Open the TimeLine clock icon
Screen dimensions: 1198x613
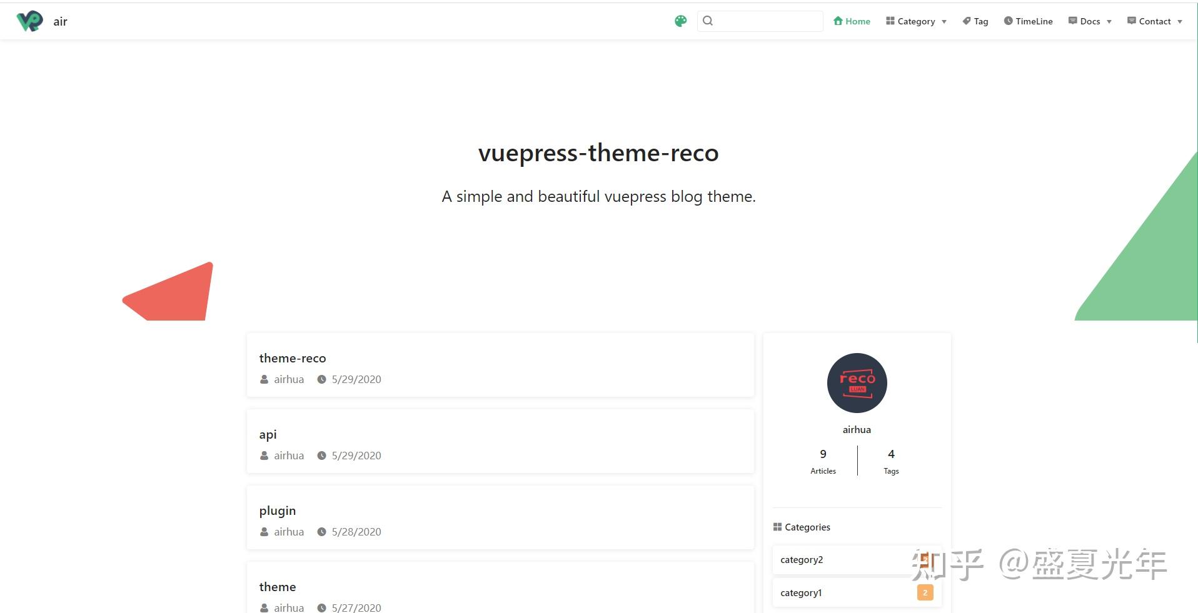point(1008,21)
